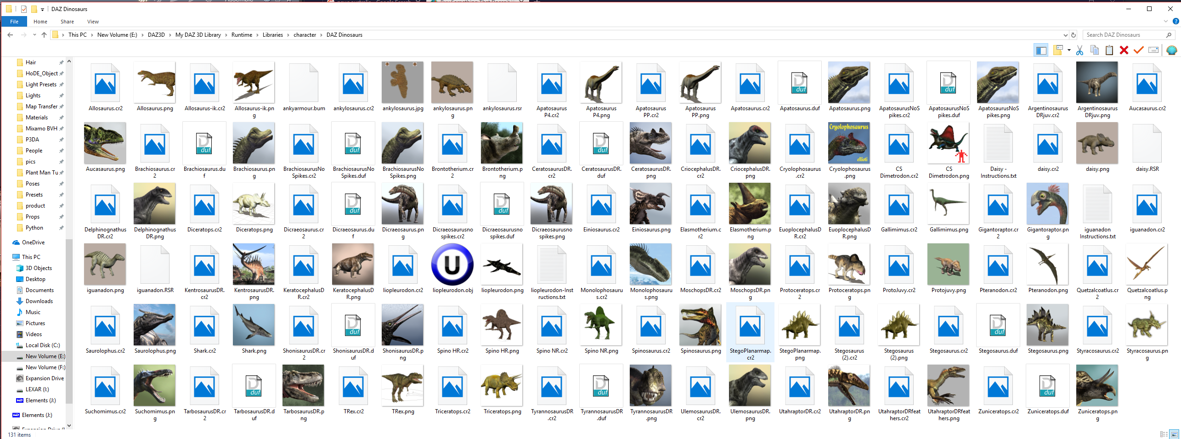The height and width of the screenshot is (439, 1181).
Task: Navigate to the DAZ3D breadcrumb
Action: pos(156,35)
